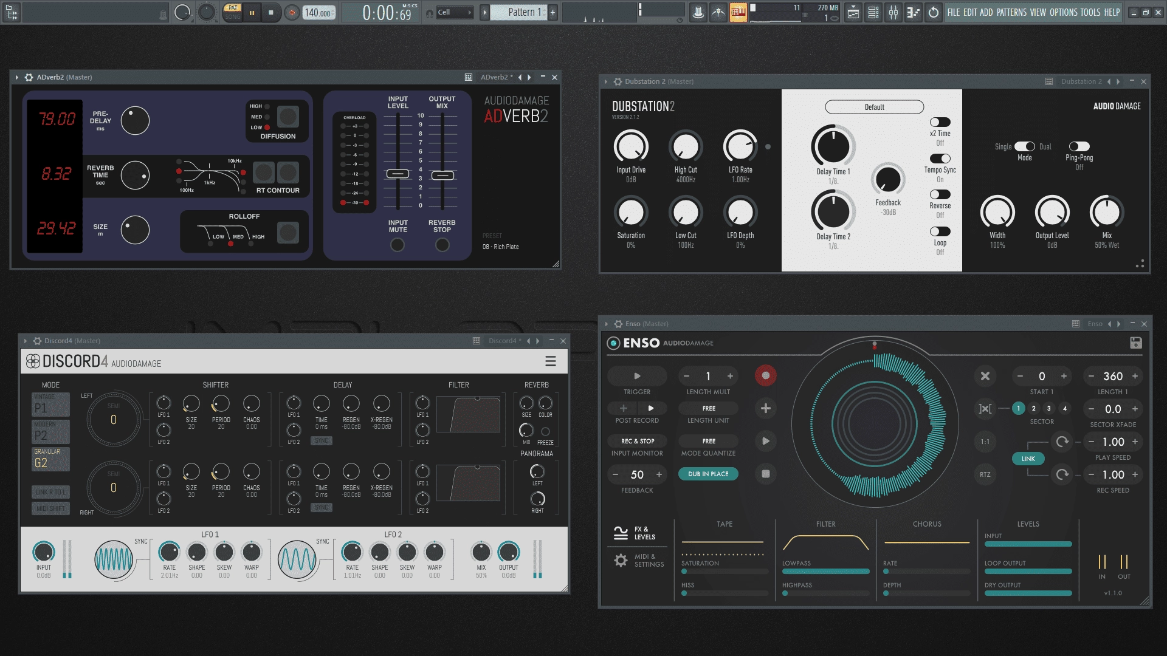The width and height of the screenshot is (1167, 656).
Task: Select Discord4 Vintage P1 mode
Action: point(51,405)
